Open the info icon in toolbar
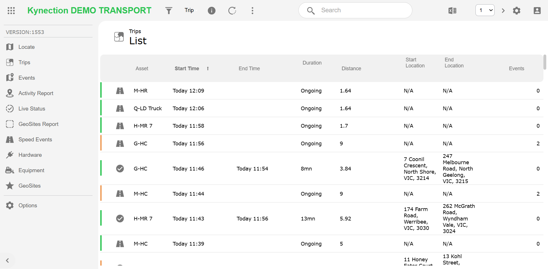This screenshot has height=269, width=548. point(211,11)
